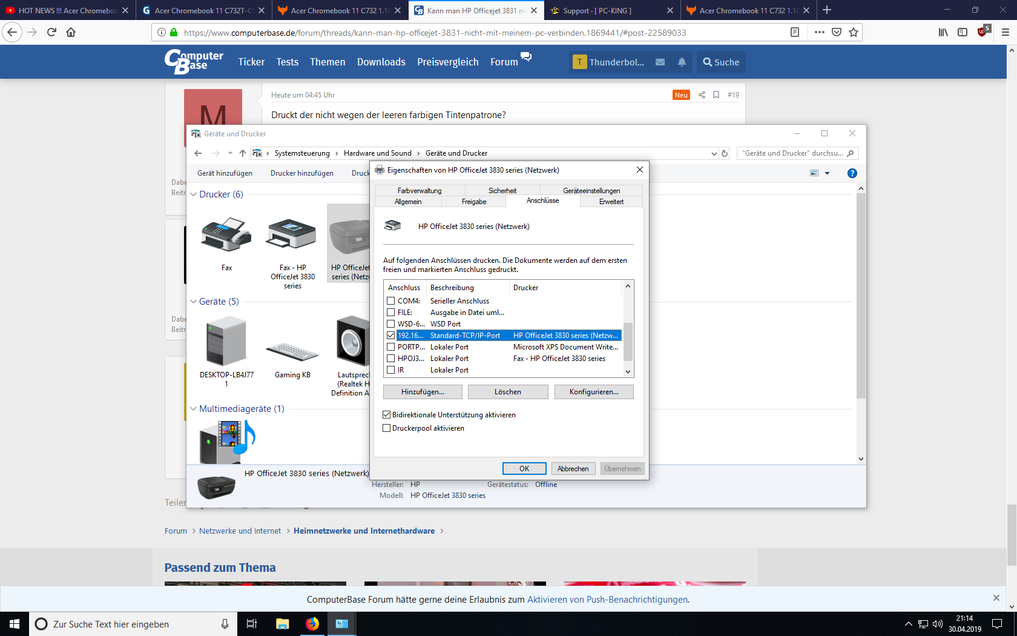This screenshot has height=636, width=1017.
Task: Check the WSD-6... port checkbox
Action: (391, 324)
